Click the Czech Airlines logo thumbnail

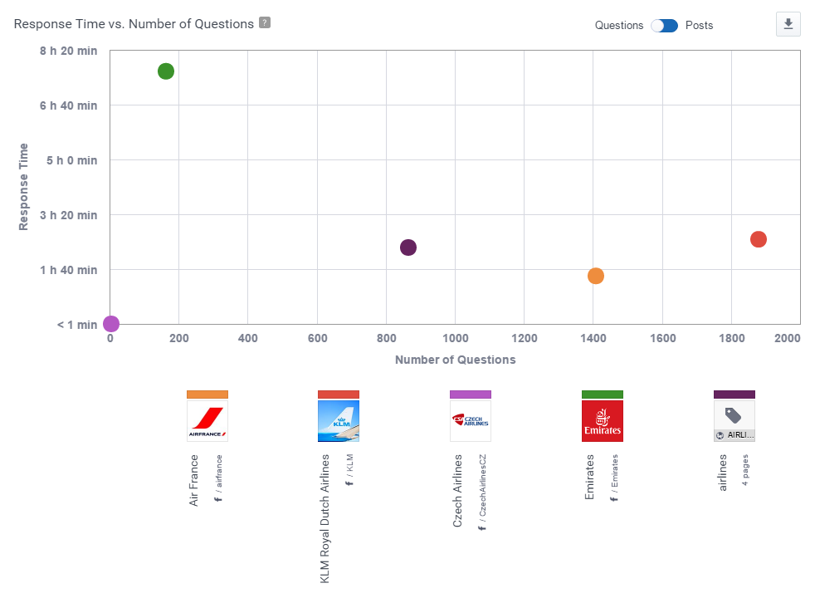pos(471,421)
